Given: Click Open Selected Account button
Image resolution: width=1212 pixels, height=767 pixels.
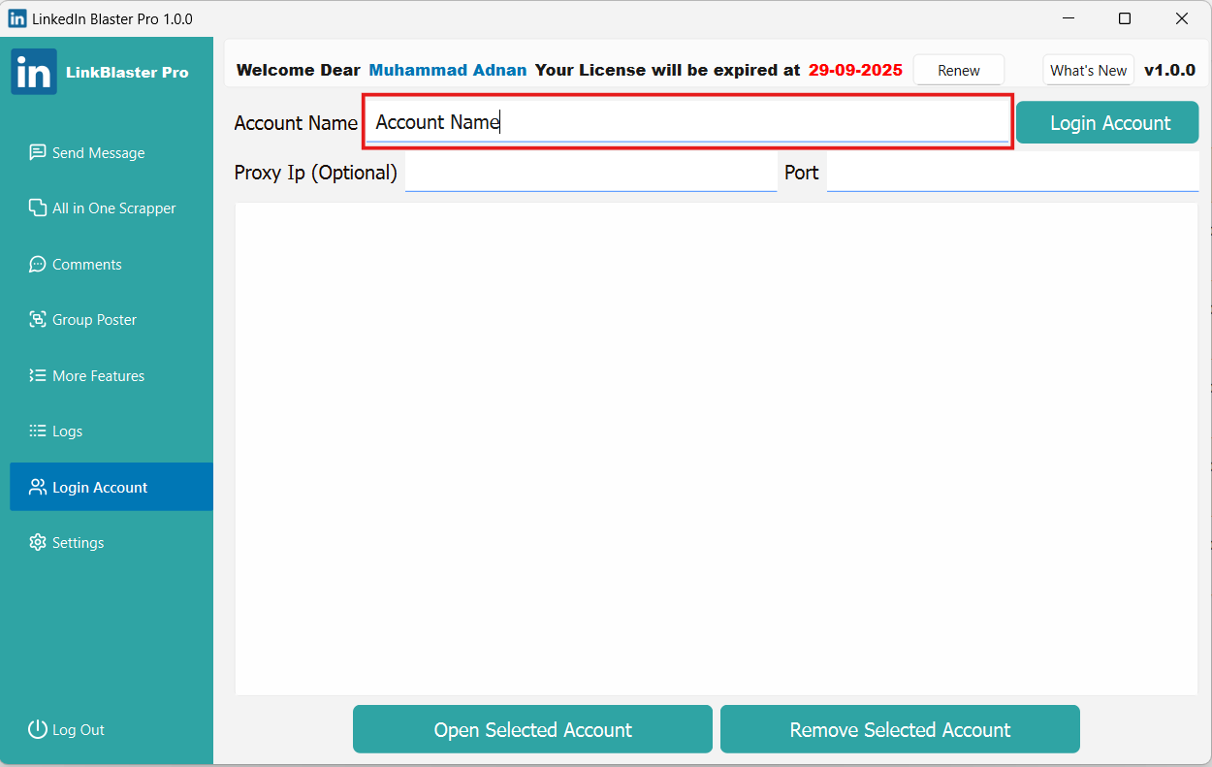Looking at the screenshot, I should coord(532,729).
